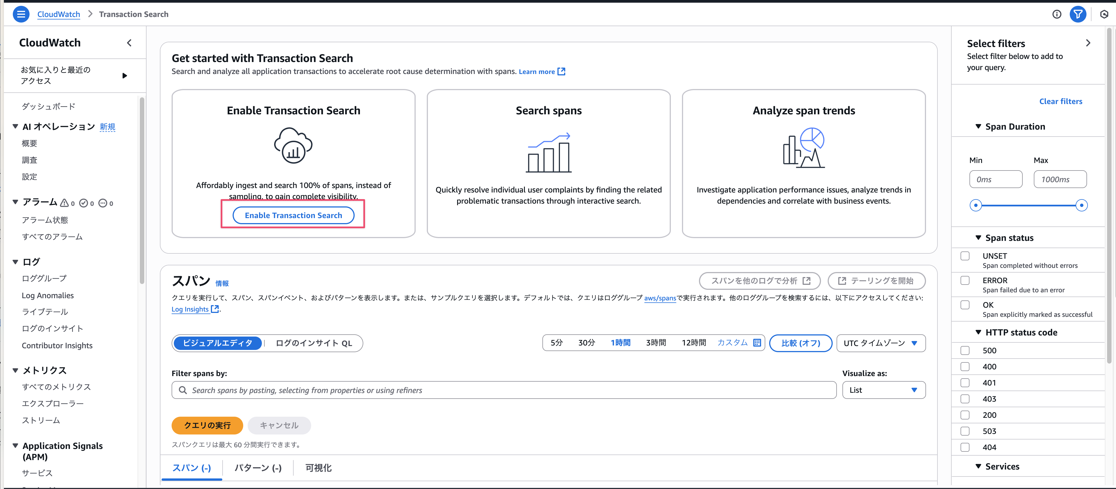The height and width of the screenshot is (489, 1116).
Task: Check HTTP status code 403
Action: point(965,399)
